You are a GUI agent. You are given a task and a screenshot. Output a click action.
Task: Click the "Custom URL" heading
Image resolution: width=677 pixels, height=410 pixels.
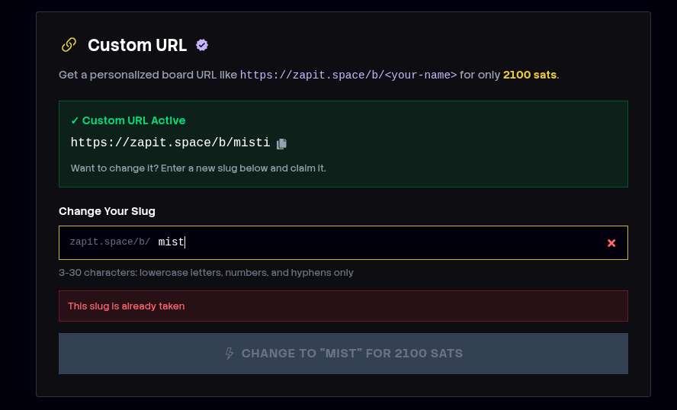point(137,45)
